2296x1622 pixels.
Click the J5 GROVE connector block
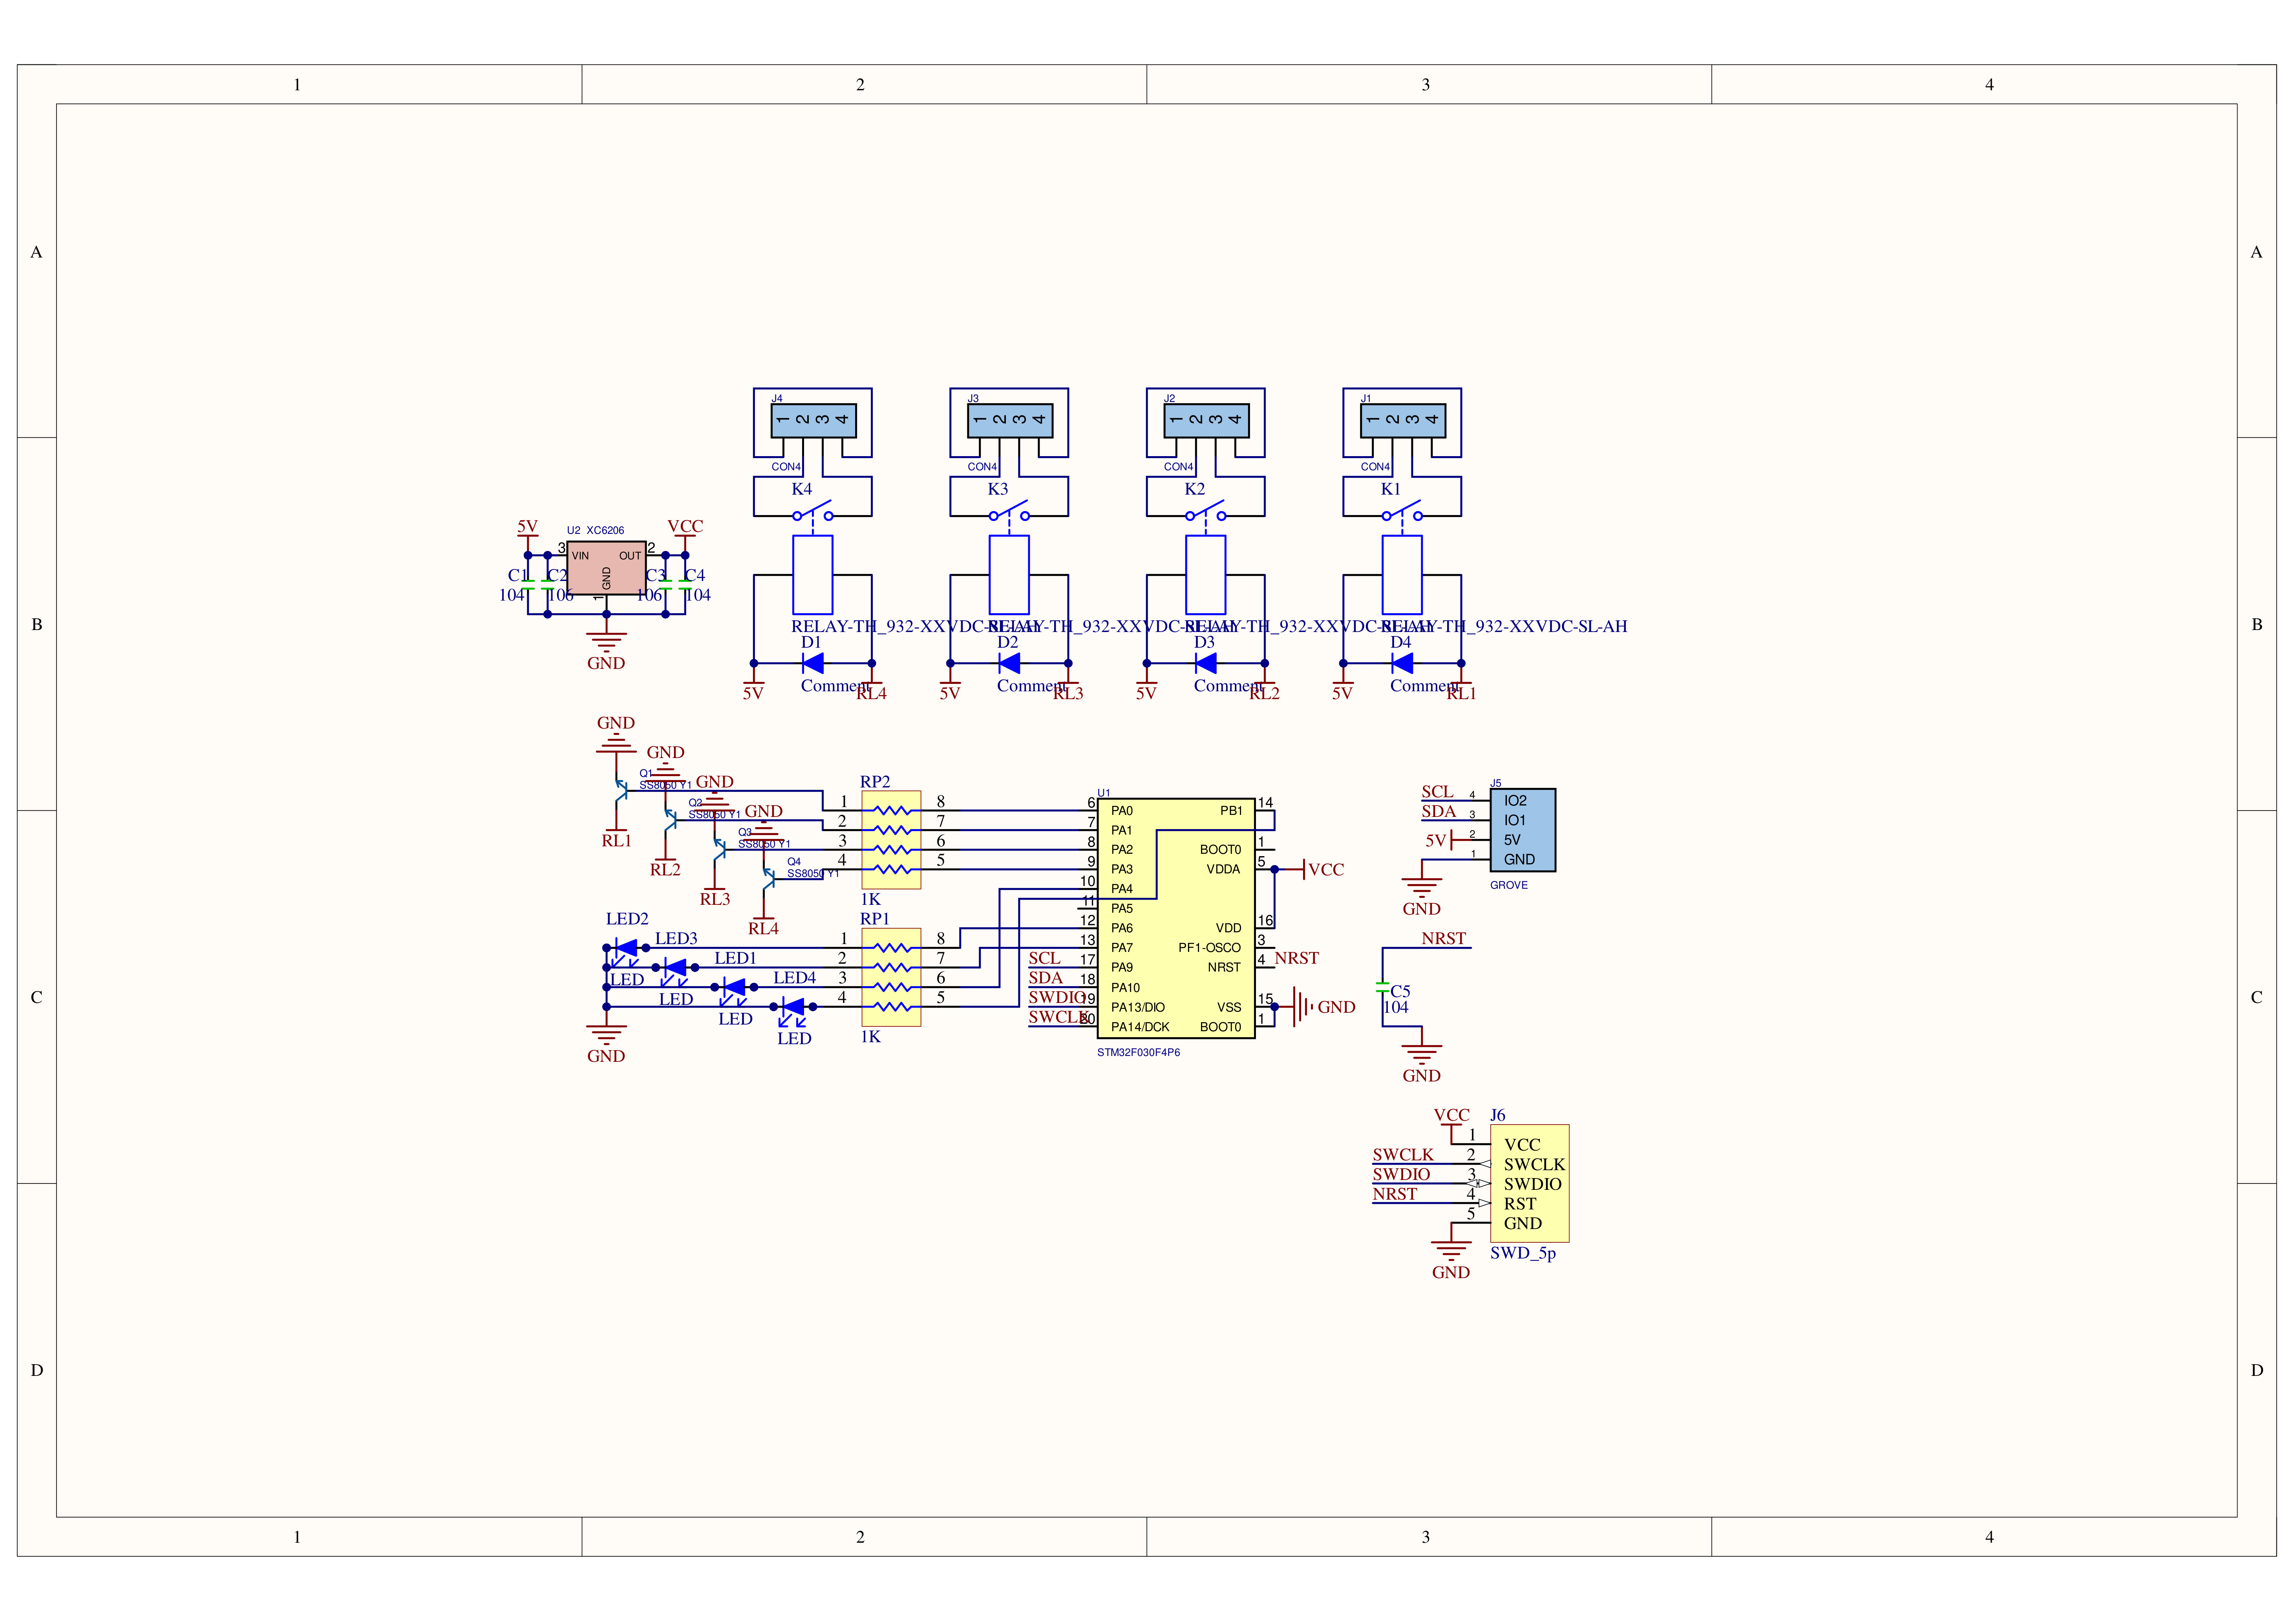(x=1522, y=830)
